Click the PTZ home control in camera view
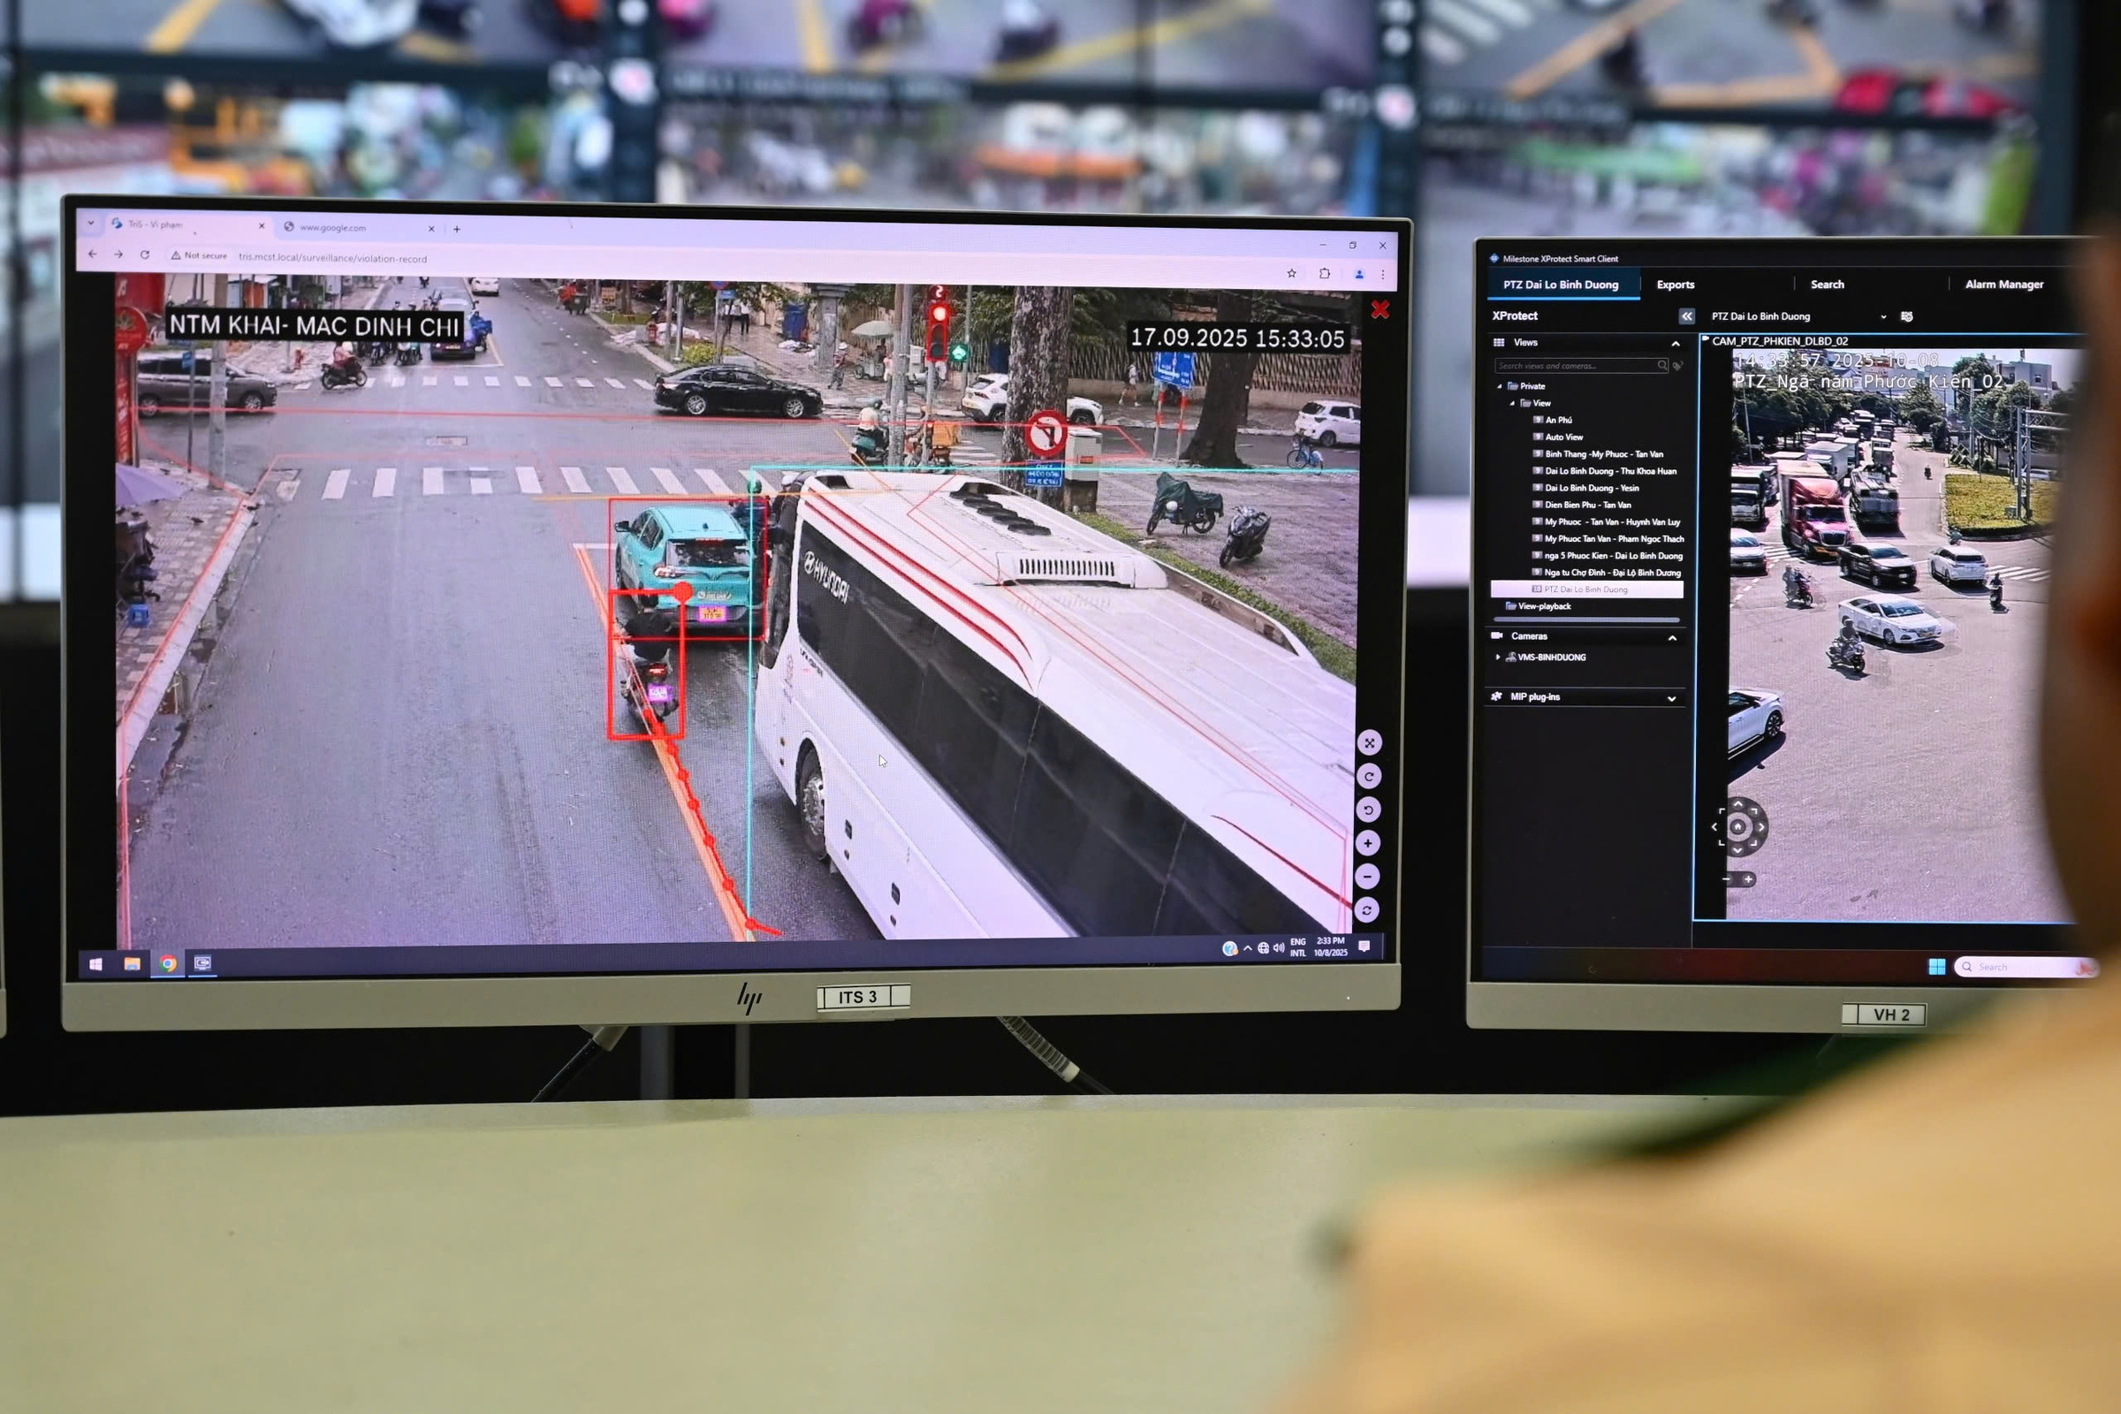 click(1737, 827)
